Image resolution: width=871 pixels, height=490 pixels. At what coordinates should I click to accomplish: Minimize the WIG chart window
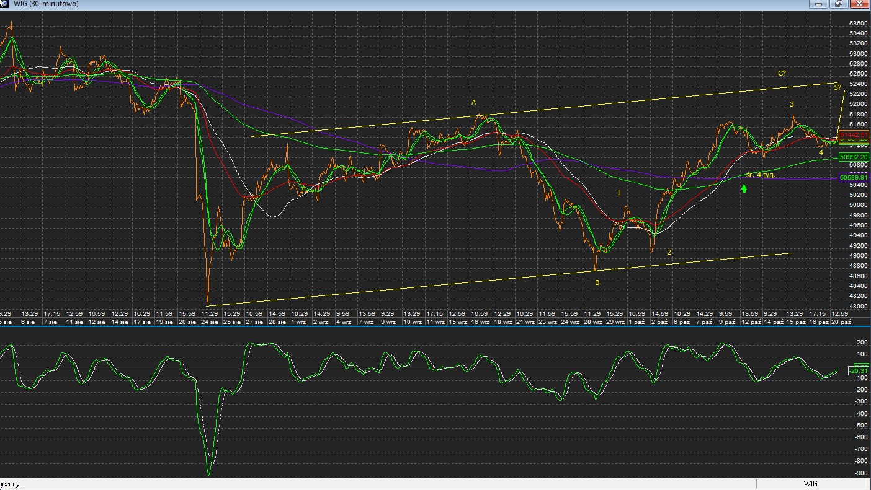pyautogui.click(x=820, y=4)
